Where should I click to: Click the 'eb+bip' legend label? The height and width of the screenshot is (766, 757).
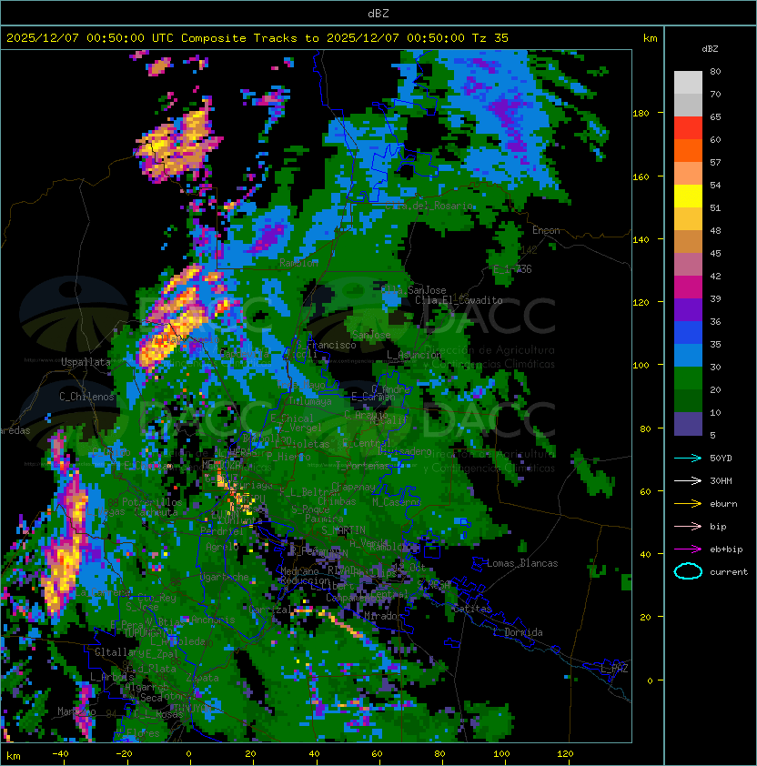pos(726,549)
